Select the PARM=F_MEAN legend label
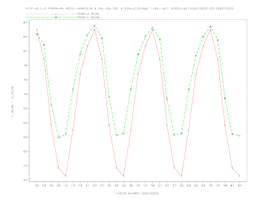The image size is (261, 202). (x=88, y=17)
